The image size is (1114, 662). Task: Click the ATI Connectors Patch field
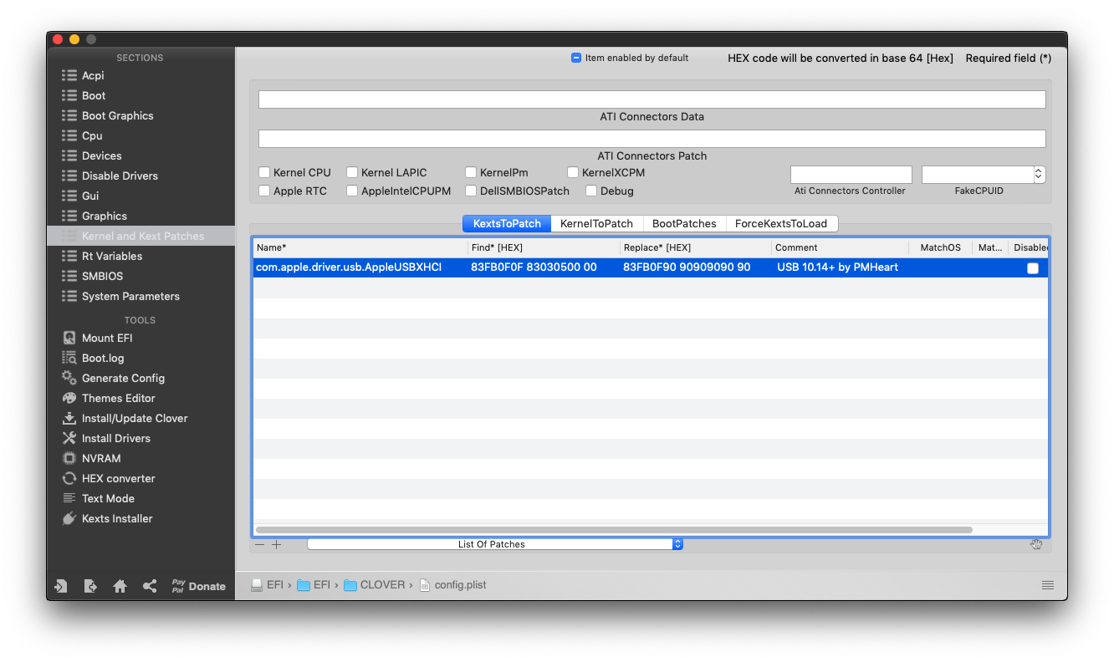[x=652, y=138]
